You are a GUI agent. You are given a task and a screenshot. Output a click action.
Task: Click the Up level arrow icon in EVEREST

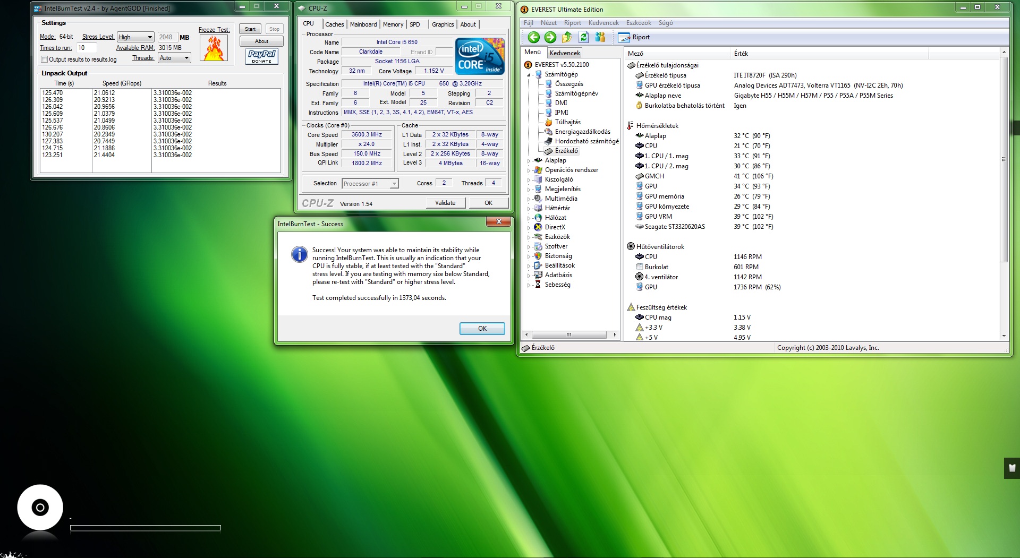click(x=567, y=37)
